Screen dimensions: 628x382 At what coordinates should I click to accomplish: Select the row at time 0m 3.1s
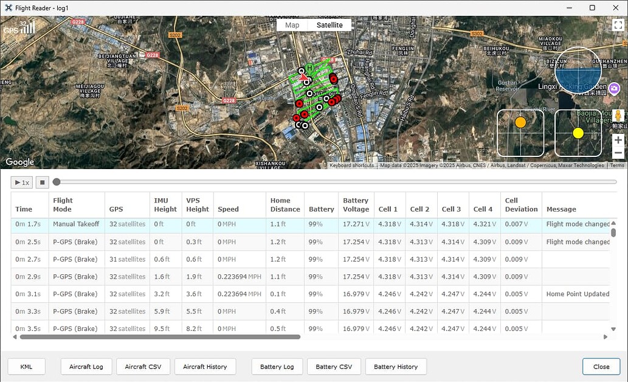tap(311, 294)
